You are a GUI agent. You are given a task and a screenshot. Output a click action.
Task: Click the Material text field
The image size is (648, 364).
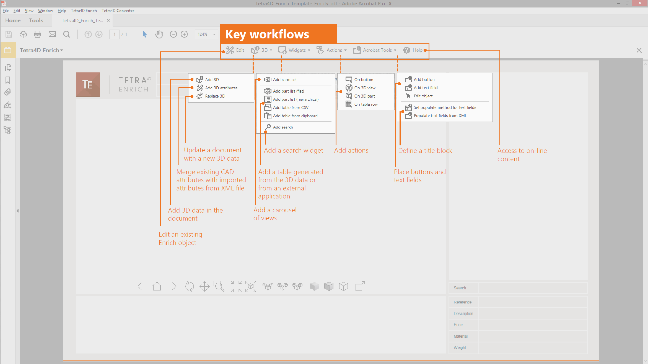point(533,336)
